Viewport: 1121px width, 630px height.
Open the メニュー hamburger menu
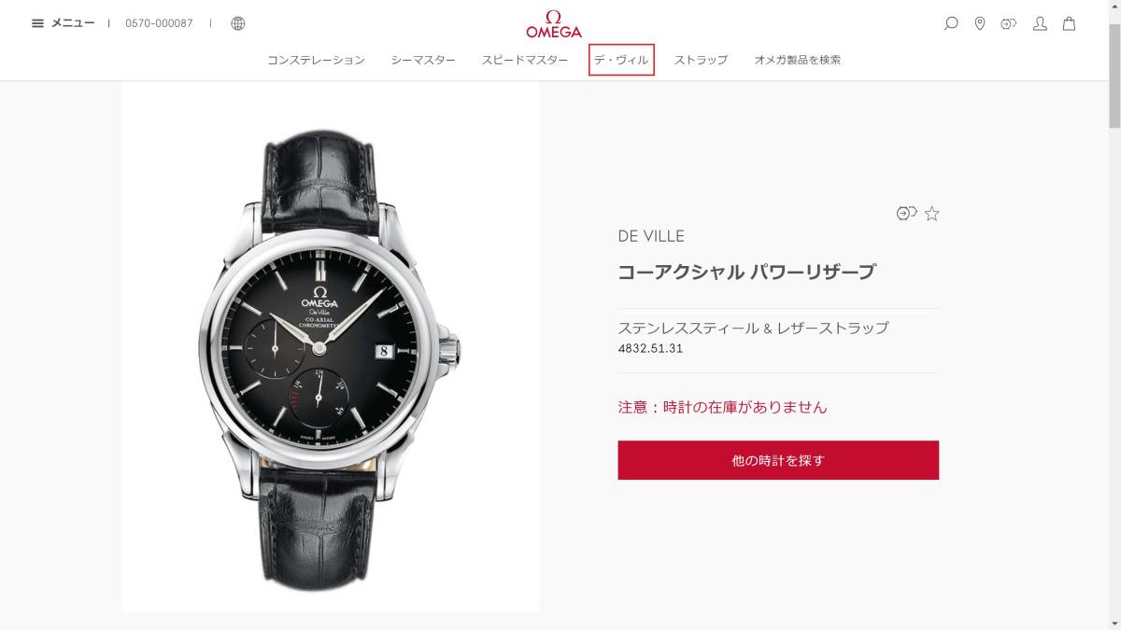(63, 23)
